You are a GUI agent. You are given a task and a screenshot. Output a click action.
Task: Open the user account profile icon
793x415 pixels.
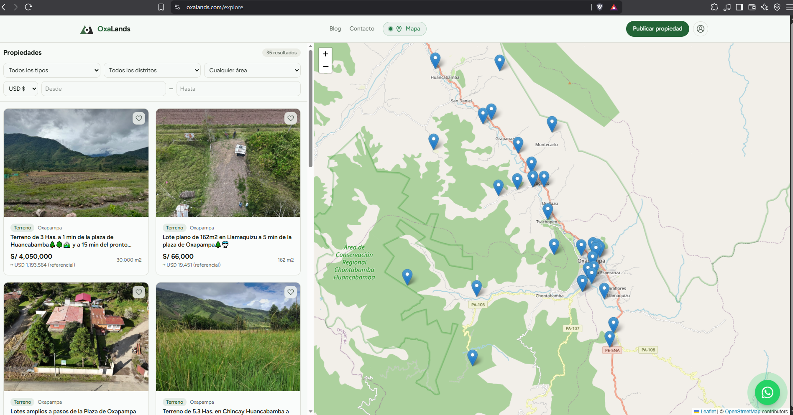(x=701, y=29)
